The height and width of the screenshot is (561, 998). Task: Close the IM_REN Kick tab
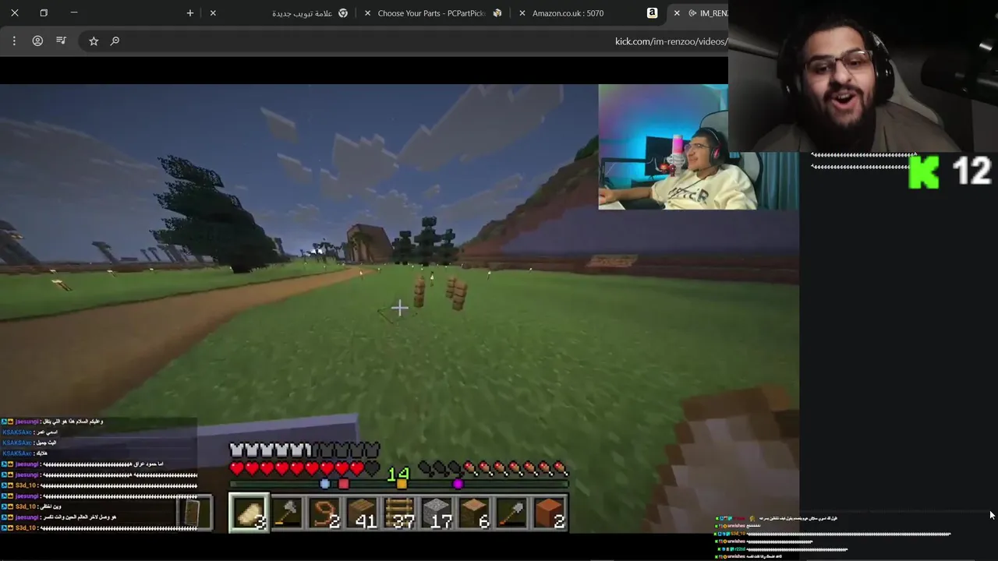pyautogui.click(x=677, y=13)
